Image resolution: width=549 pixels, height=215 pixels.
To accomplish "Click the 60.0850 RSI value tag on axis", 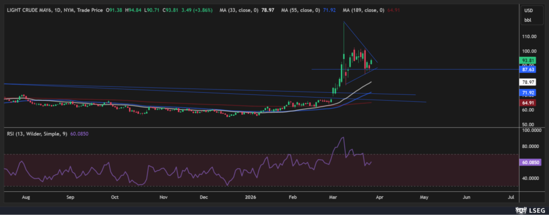I will click(530, 162).
